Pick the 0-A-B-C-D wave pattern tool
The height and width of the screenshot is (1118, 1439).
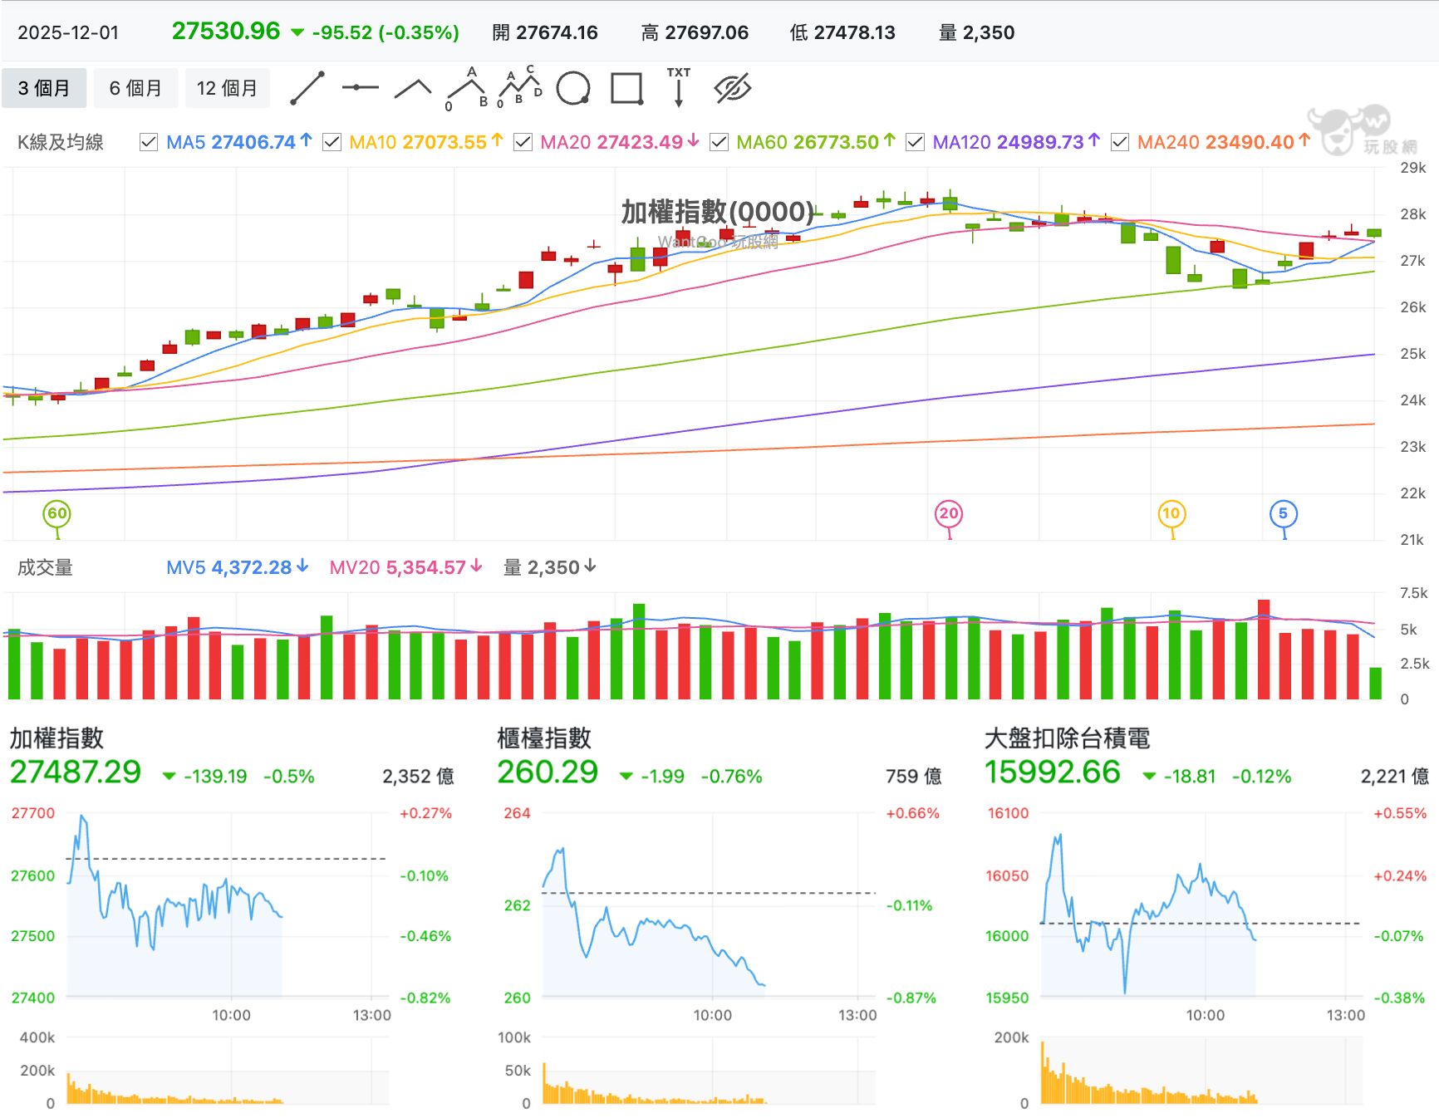519,87
